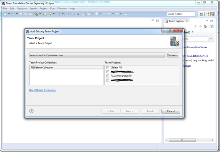Select the Team Explorer tab
The width and height of the screenshot is (220, 152).
point(177,21)
